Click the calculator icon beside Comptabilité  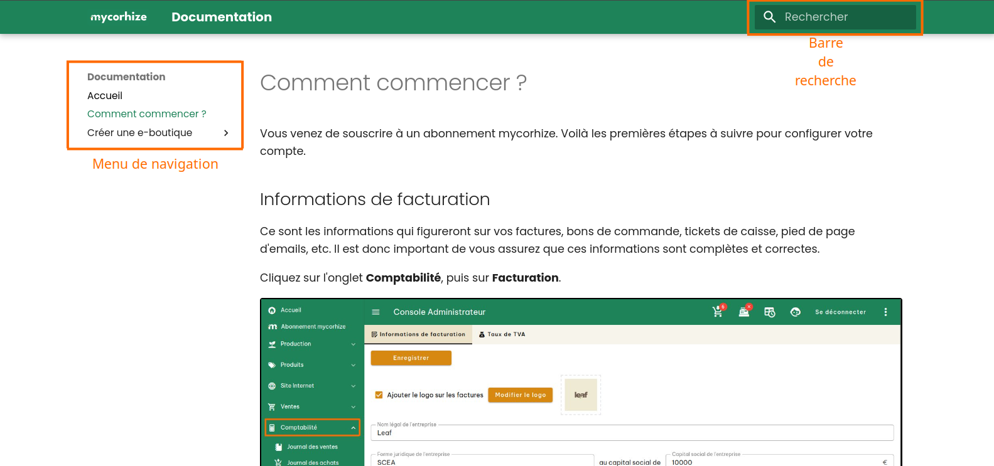tap(272, 428)
